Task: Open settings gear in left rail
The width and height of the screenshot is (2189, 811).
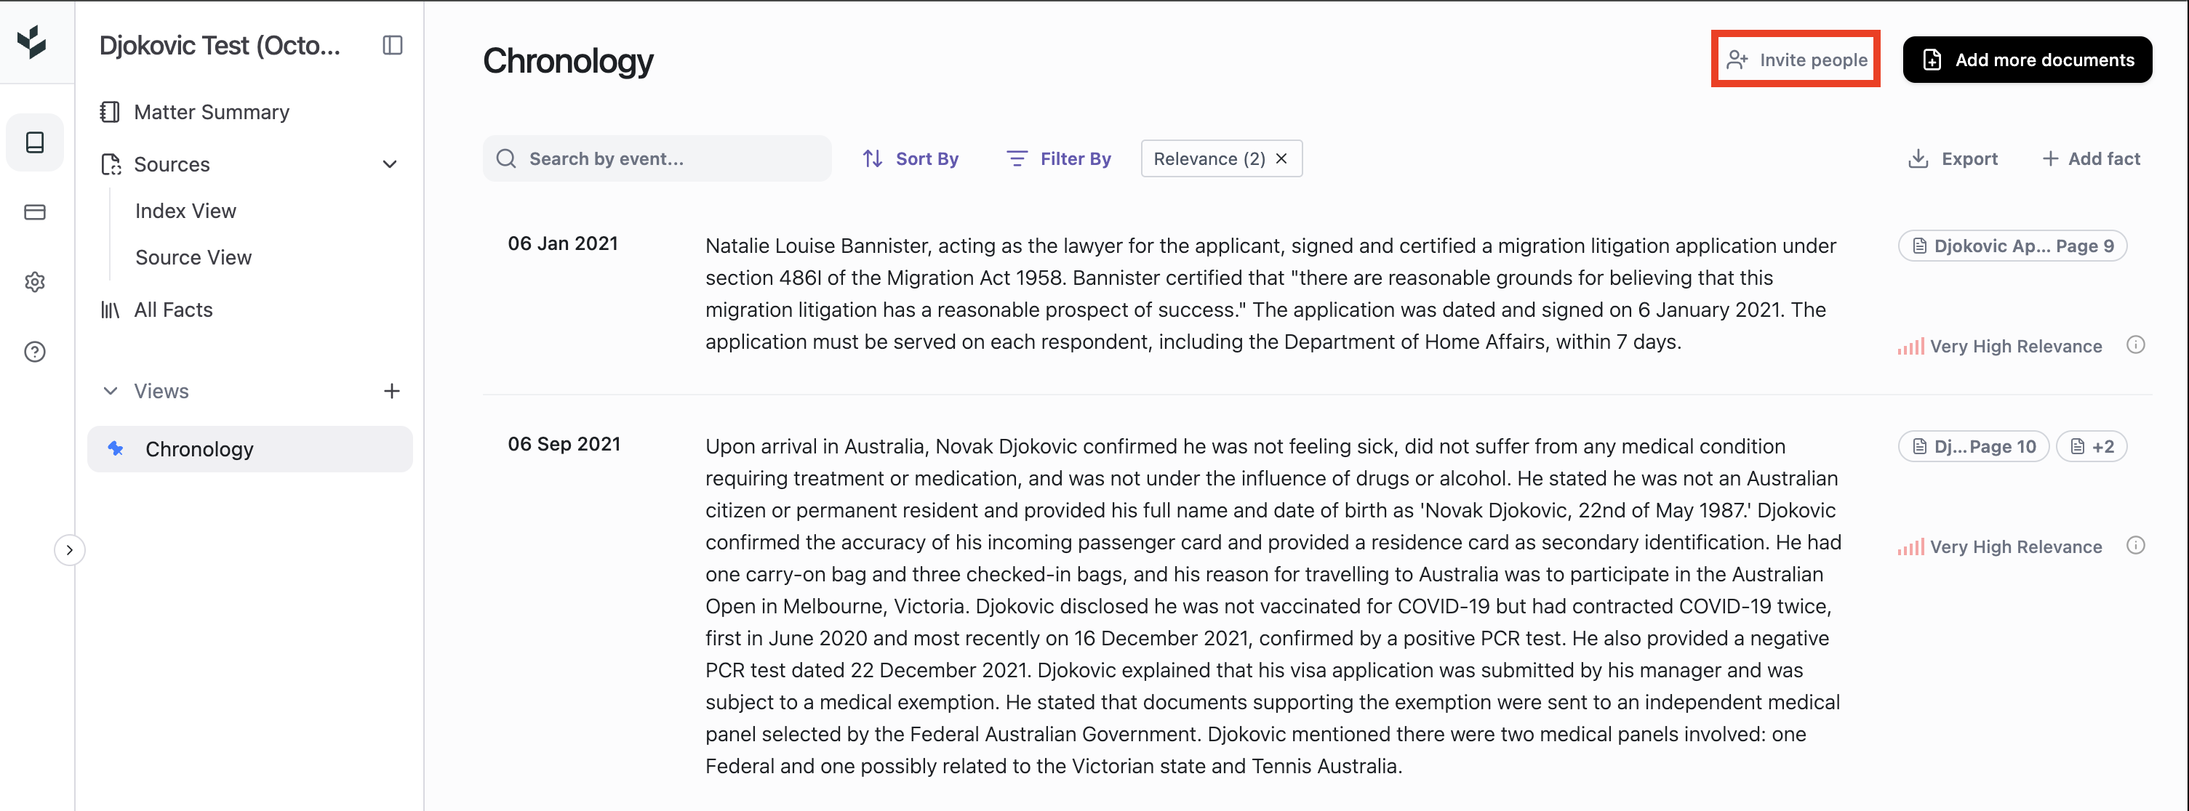Action: tap(35, 282)
